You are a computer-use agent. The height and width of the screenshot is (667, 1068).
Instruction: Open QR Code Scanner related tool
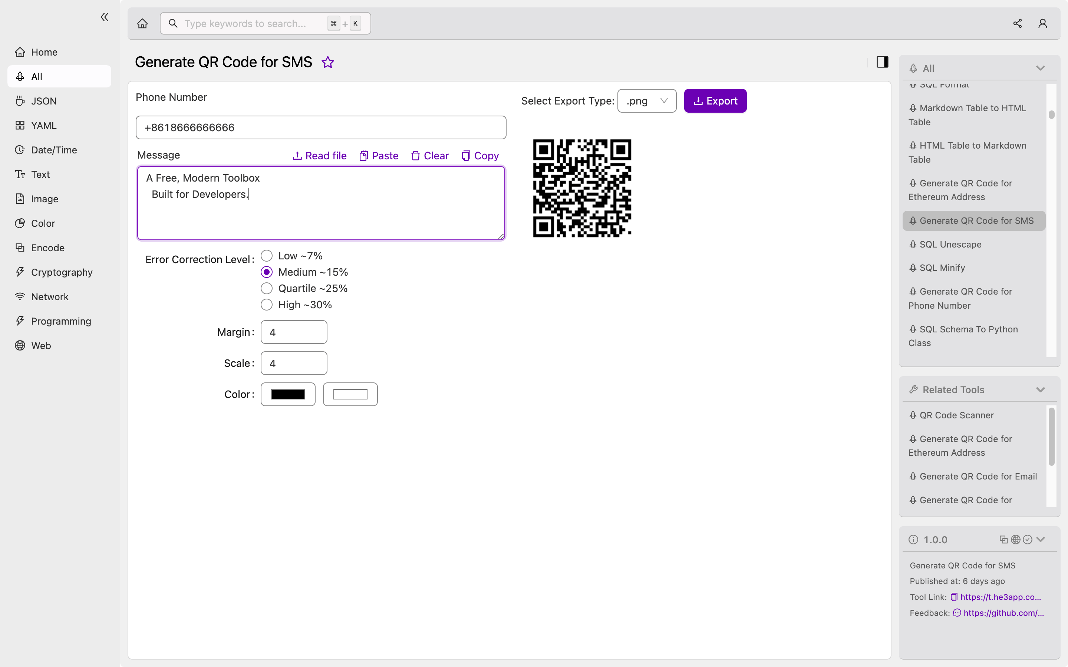coord(973,415)
